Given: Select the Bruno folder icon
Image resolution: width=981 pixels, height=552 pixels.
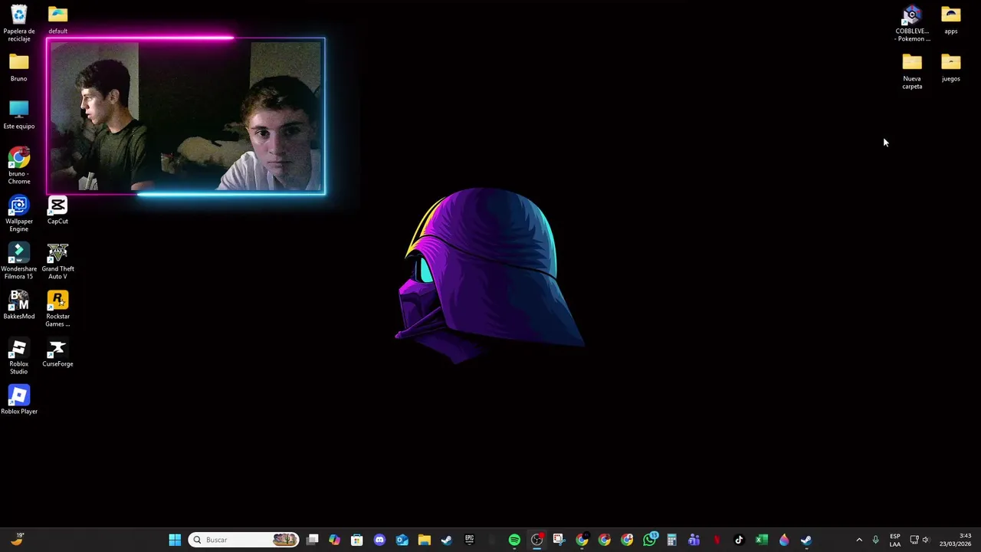Looking at the screenshot, I should (x=19, y=67).
